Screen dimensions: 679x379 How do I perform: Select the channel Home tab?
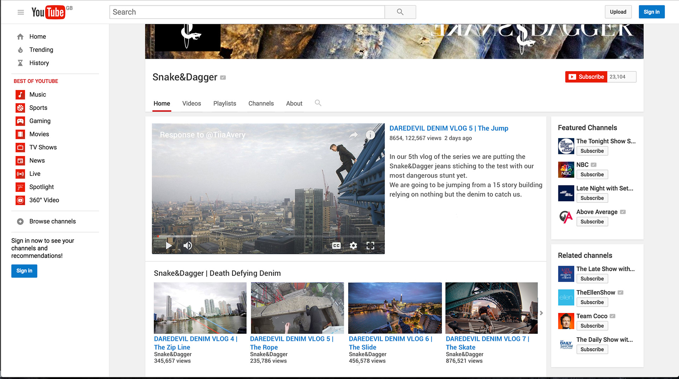[162, 103]
